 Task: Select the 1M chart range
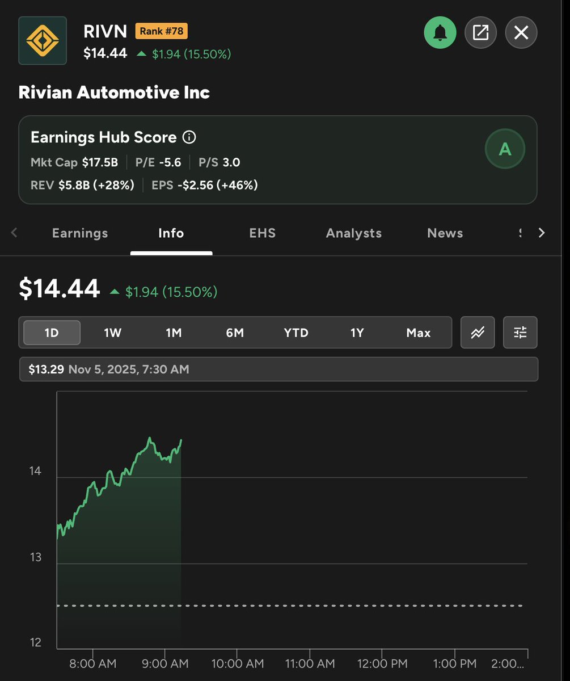click(x=174, y=333)
